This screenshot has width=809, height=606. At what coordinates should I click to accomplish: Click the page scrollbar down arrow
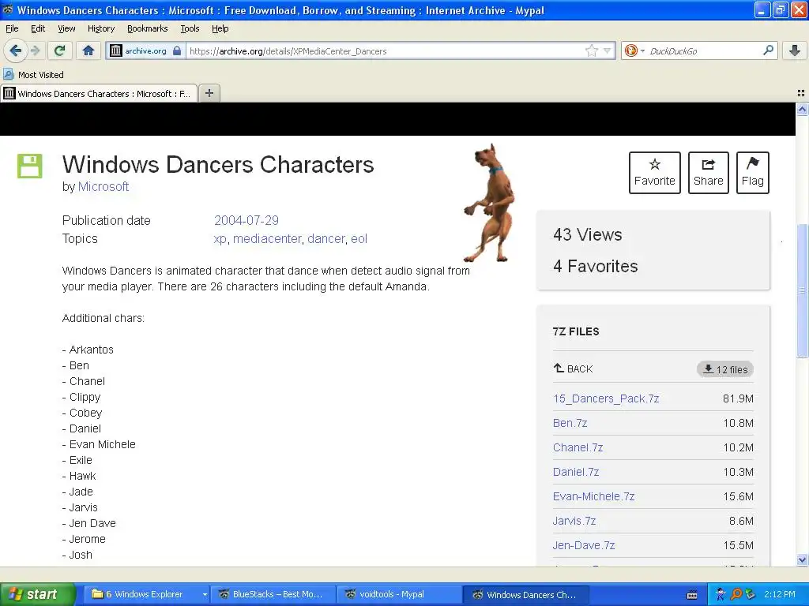(802, 559)
